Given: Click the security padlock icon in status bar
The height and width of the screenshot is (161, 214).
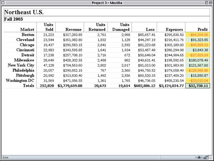Looking at the screenshot, I should coord(206,157).
